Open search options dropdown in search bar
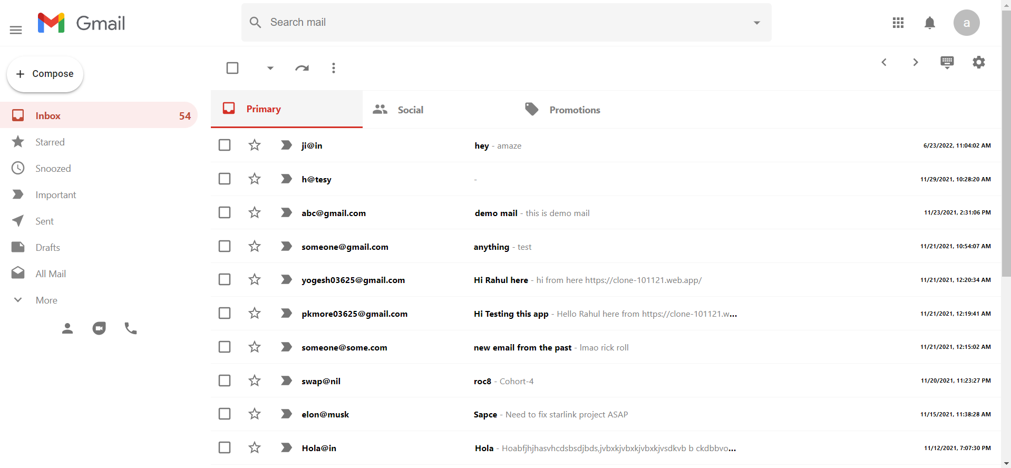The width and height of the screenshot is (1011, 468). coord(756,23)
